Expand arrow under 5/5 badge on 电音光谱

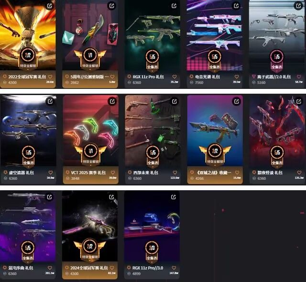(215, 71)
